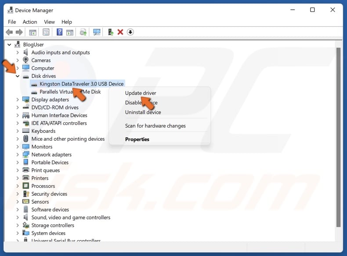This screenshot has height=256, width=347.
Task: Collapse the BlogUser root node
Action: point(9,44)
